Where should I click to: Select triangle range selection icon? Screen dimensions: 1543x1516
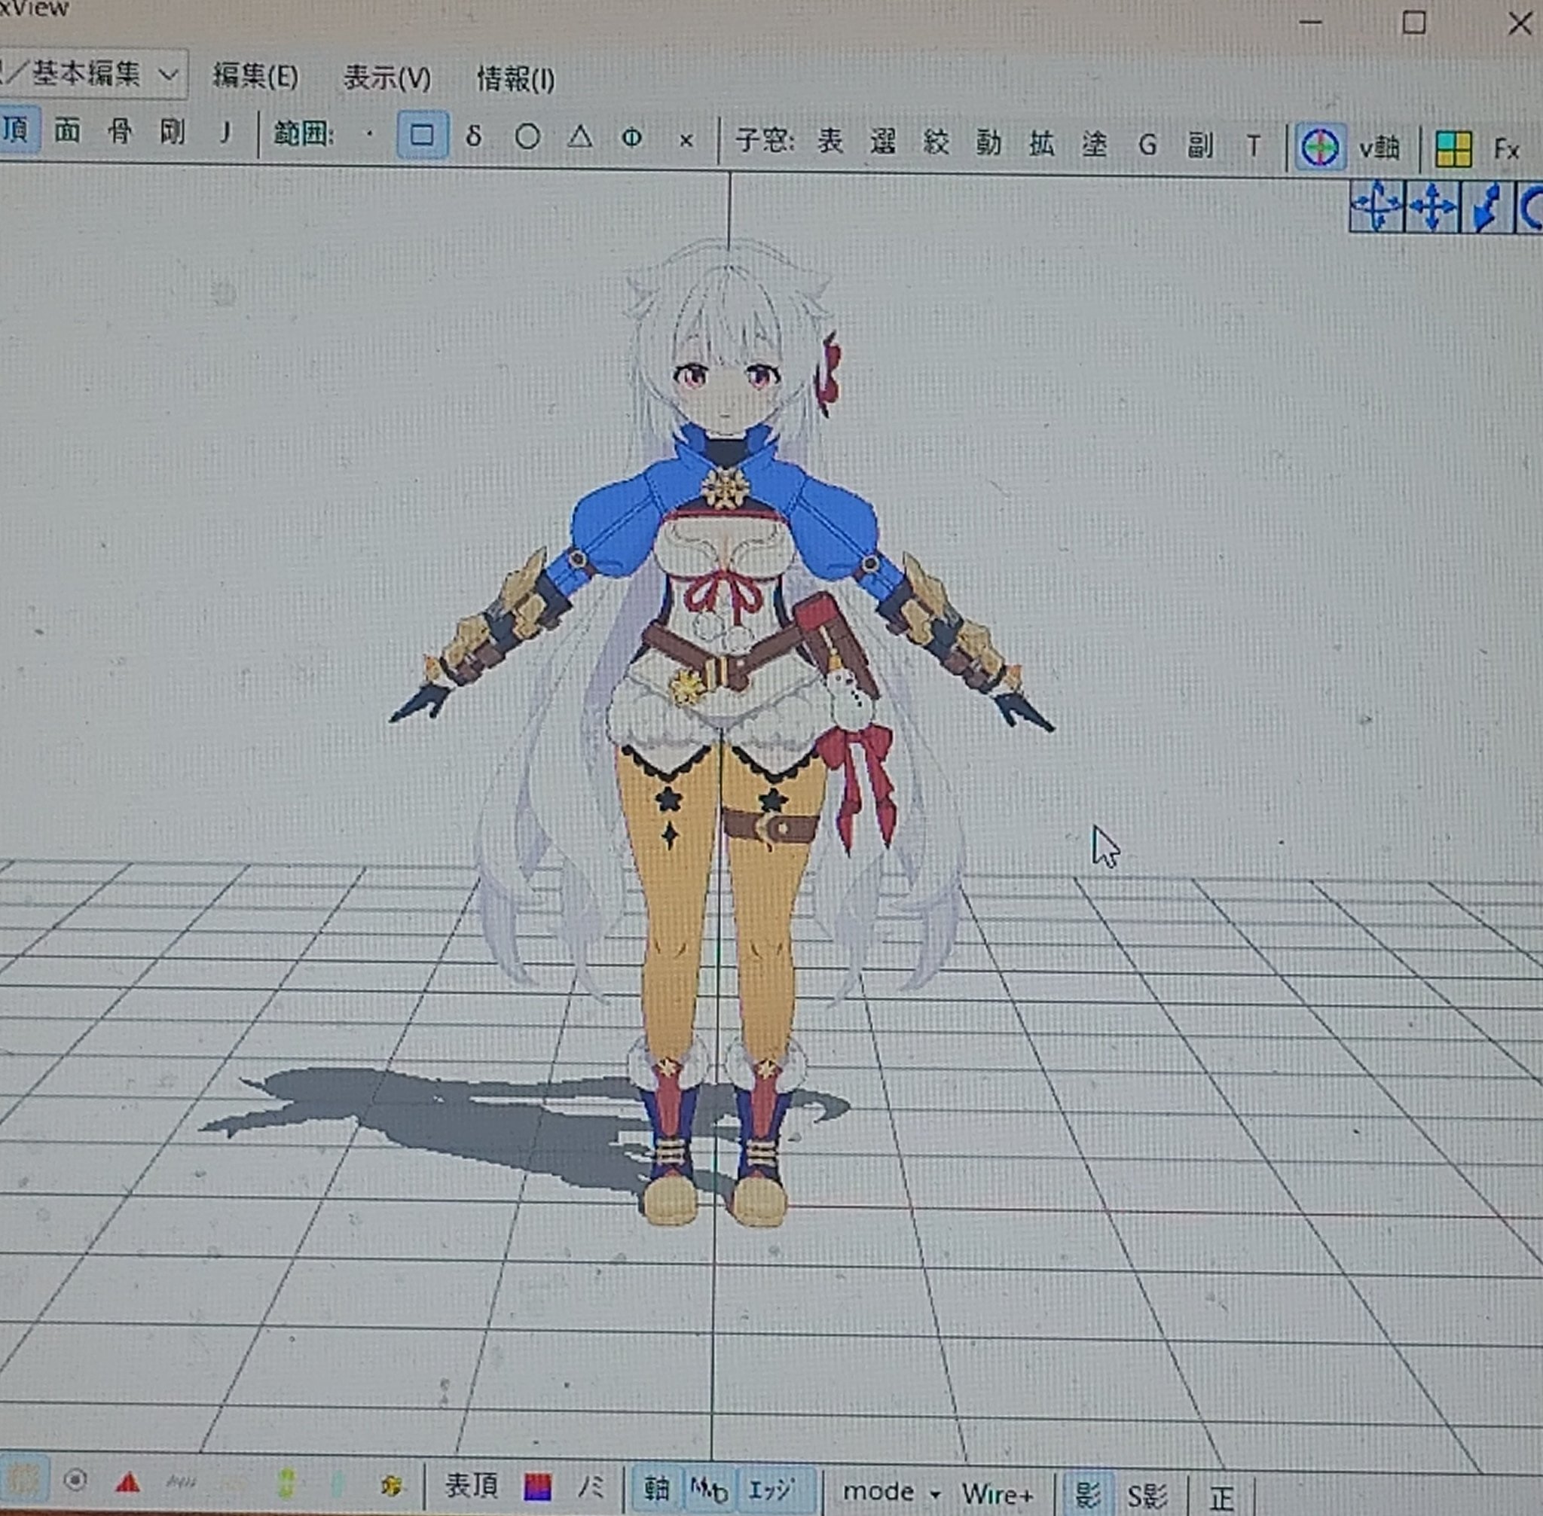(580, 137)
